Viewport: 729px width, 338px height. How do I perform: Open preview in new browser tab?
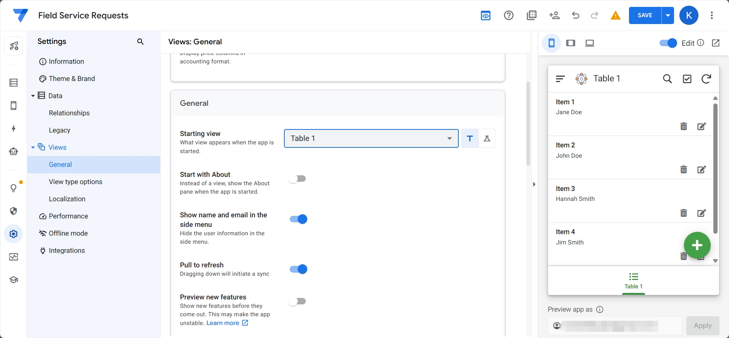pyautogui.click(x=716, y=43)
